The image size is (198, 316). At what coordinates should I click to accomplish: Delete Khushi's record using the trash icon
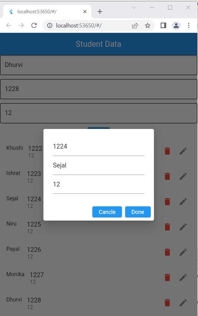167,151
